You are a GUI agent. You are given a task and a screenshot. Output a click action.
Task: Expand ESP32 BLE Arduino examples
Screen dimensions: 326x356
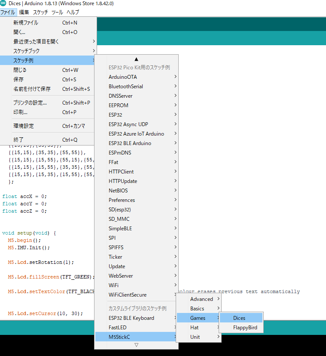point(137,143)
